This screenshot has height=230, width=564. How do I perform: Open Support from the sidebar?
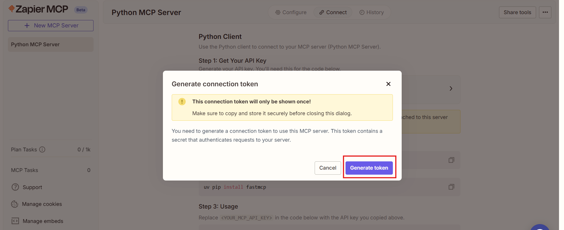coord(32,187)
